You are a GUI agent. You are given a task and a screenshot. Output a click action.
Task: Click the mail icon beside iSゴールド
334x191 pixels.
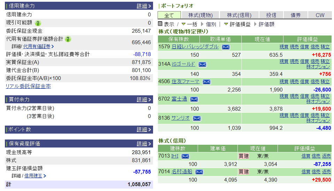[x=202, y=64]
